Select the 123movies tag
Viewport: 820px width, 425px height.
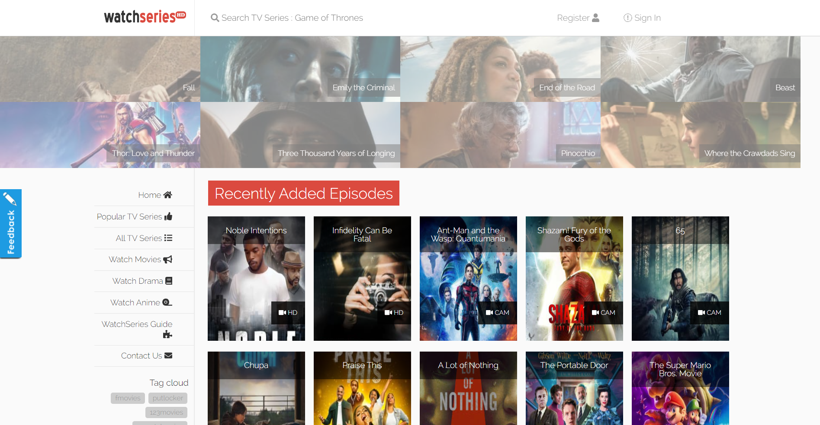166,412
